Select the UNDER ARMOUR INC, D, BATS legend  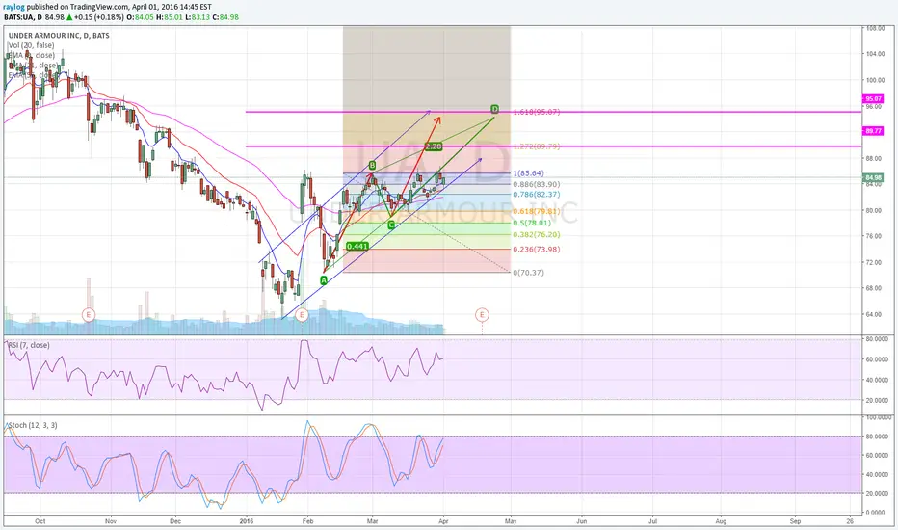pos(59,36)
